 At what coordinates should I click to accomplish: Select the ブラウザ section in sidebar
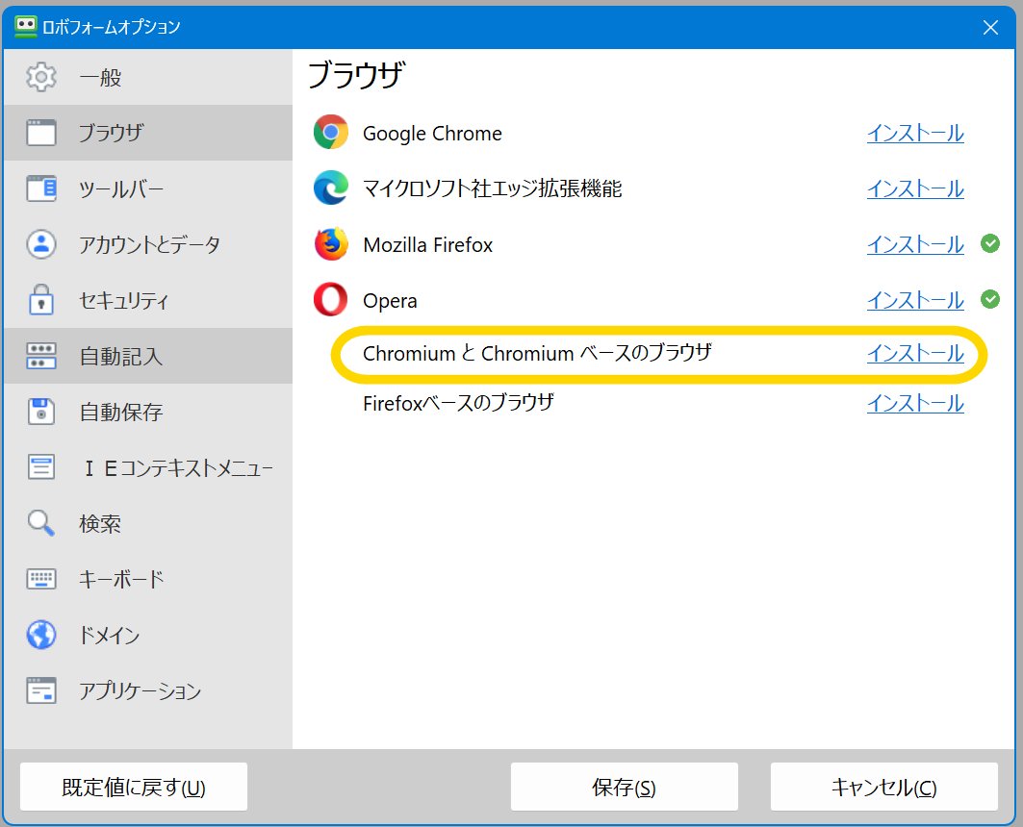[x=148, y=133]
